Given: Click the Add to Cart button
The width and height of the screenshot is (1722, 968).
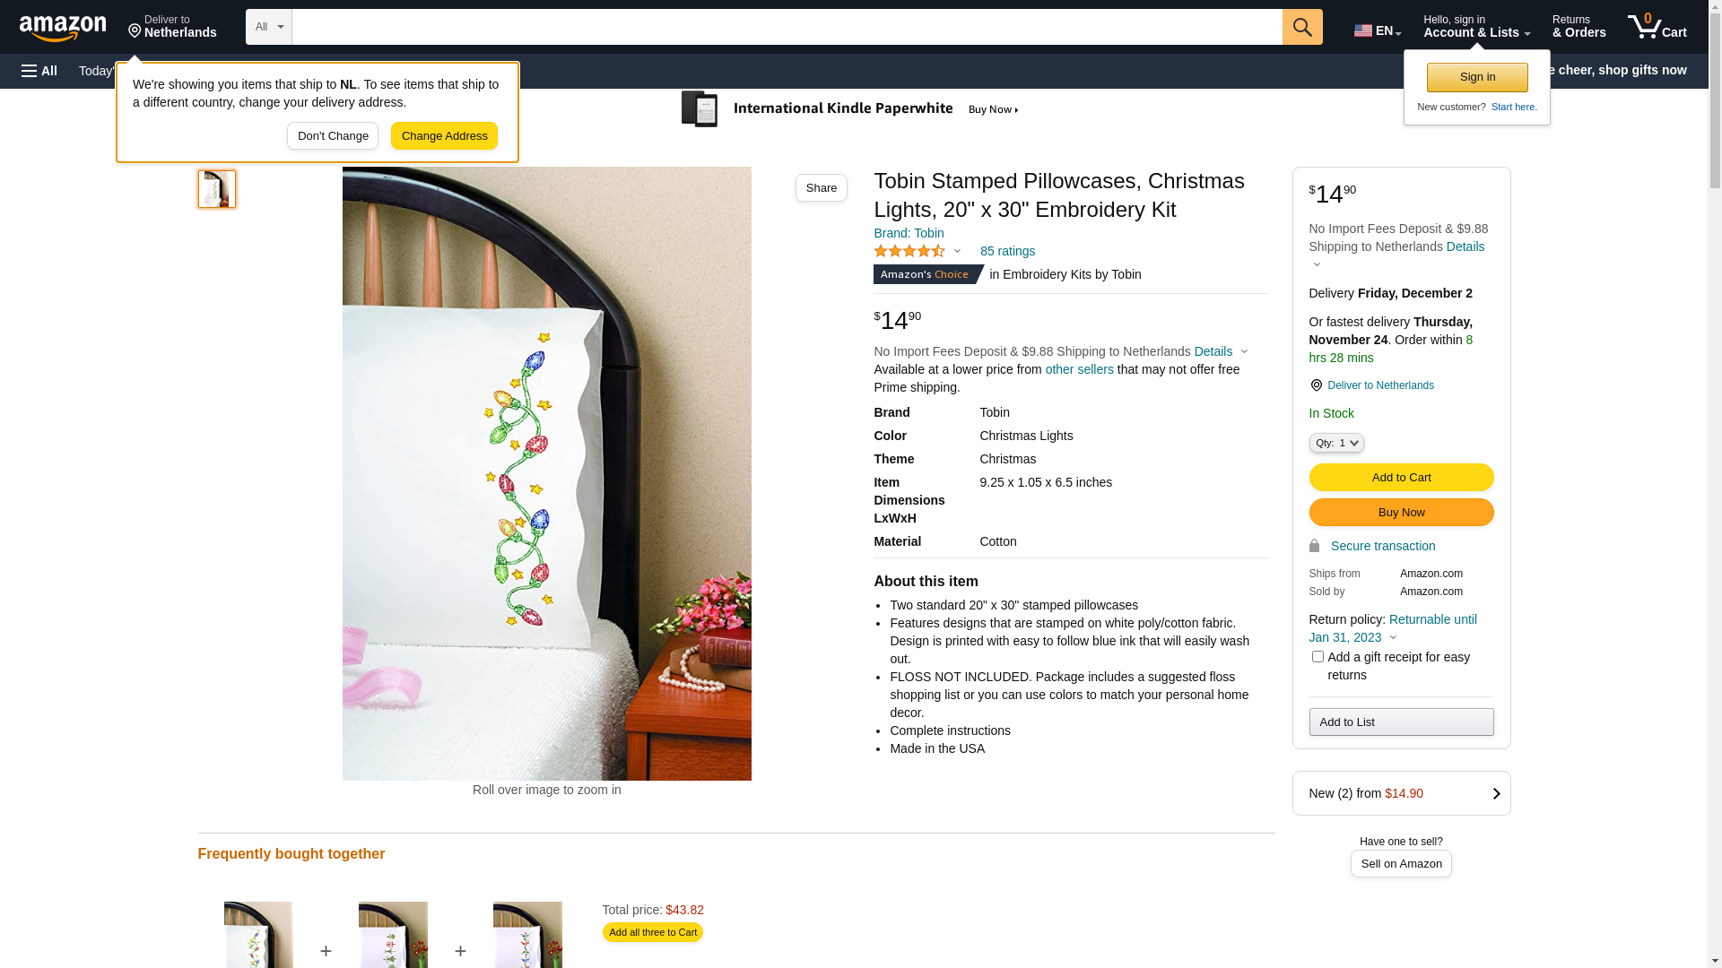Looking at the screenshot, I should [1401, 478].
